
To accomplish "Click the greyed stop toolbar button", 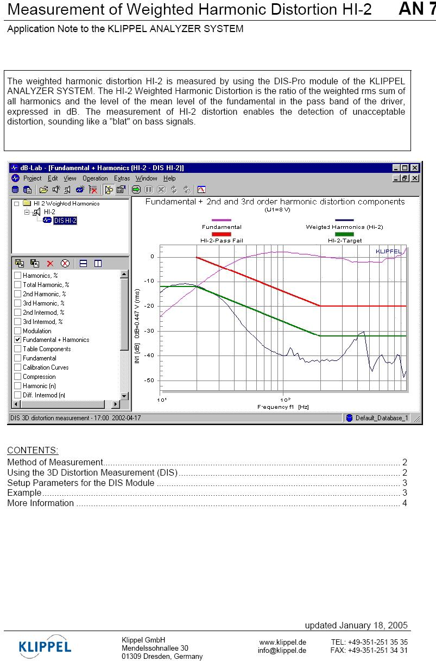I will coord(161,190).
